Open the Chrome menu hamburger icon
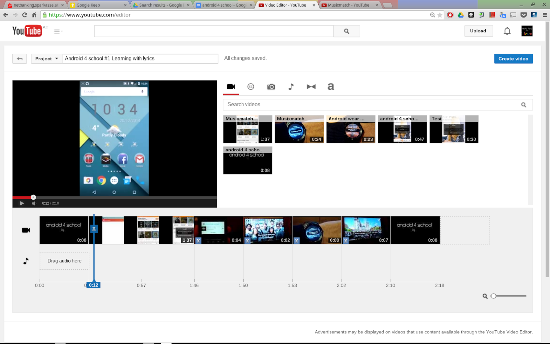Screen dimensions: 550x344 (x=545, y=15)
